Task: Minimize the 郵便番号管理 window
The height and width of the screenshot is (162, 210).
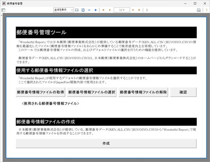Action: (185, 3)
